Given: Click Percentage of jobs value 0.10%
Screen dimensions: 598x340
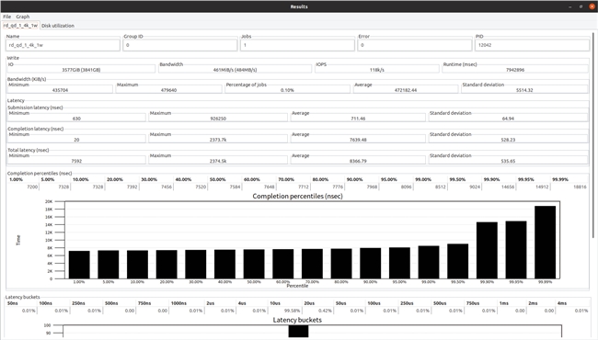Looking at the screenshot, I should [287, 90].
